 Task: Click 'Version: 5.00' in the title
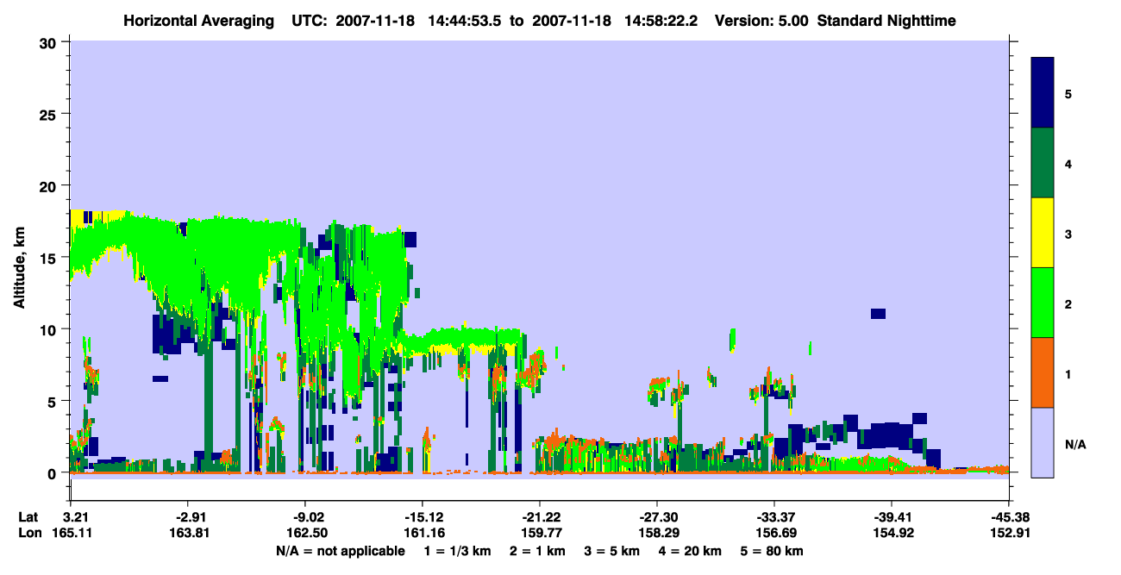click(x=761, y=20)
